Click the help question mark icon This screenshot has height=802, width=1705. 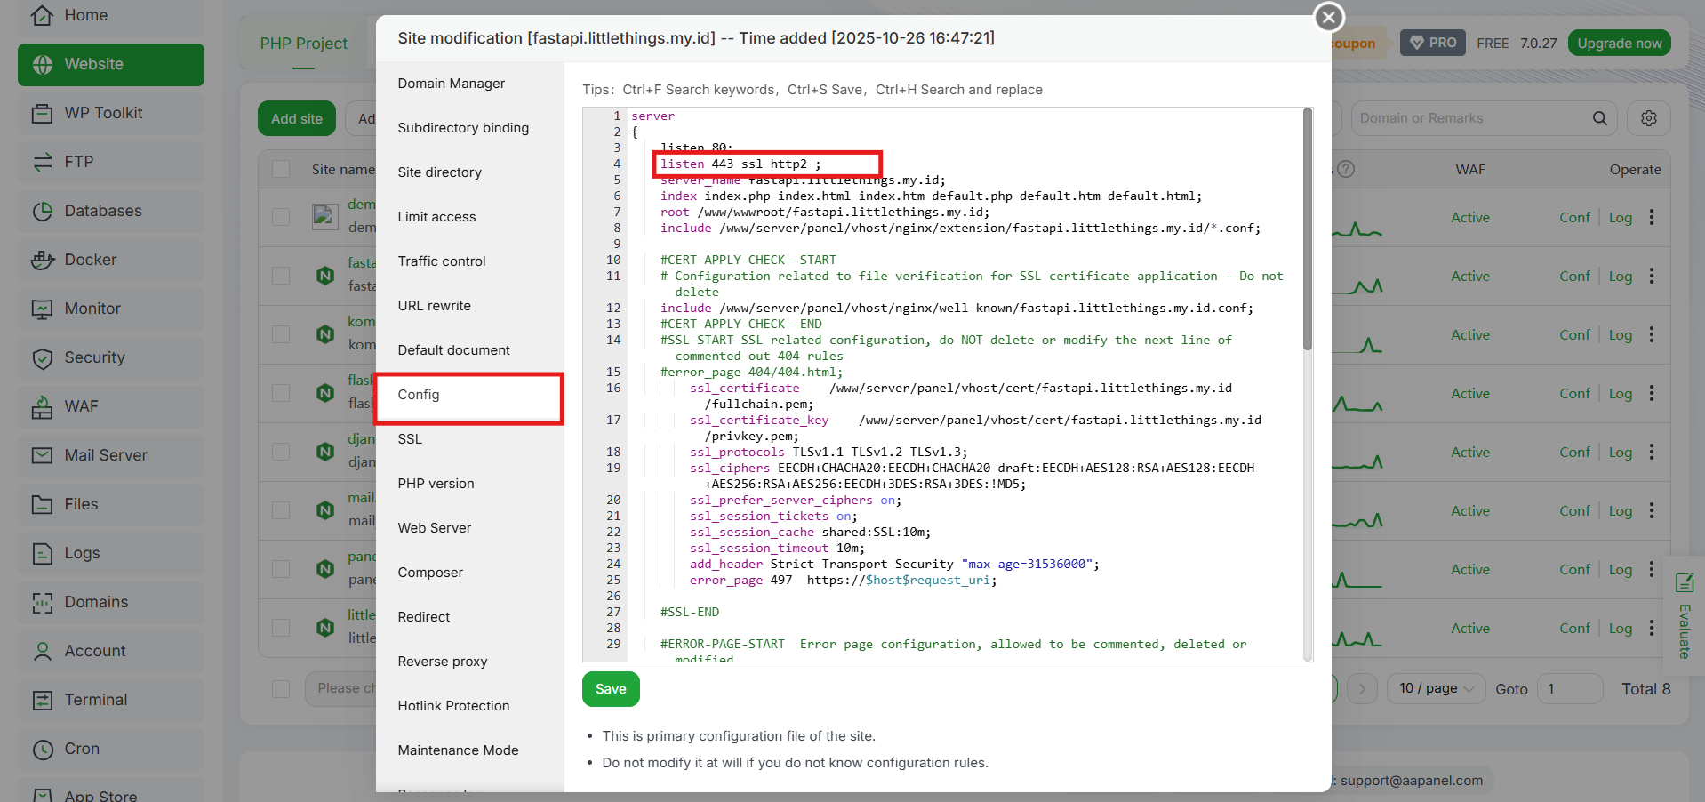tap(1346, 169)
